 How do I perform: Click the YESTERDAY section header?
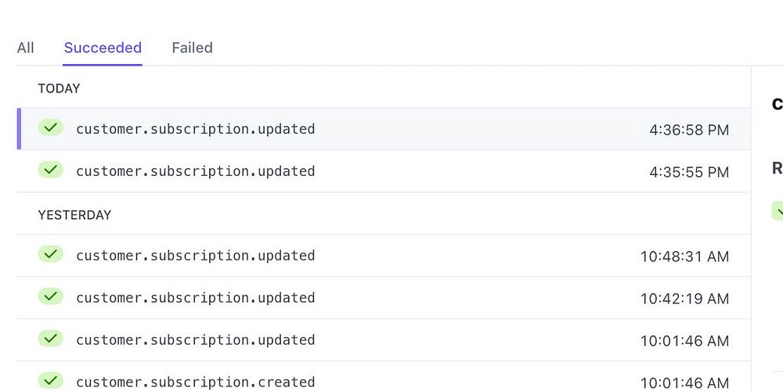coord(74,215)
